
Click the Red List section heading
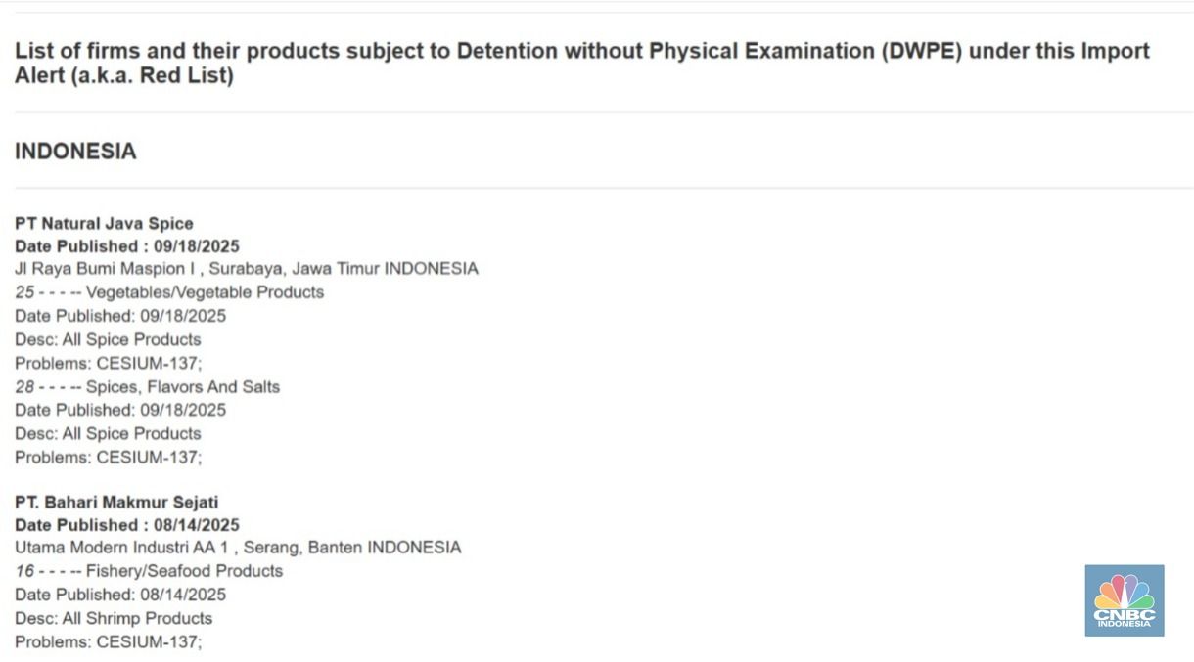click(x=581, y=63)
